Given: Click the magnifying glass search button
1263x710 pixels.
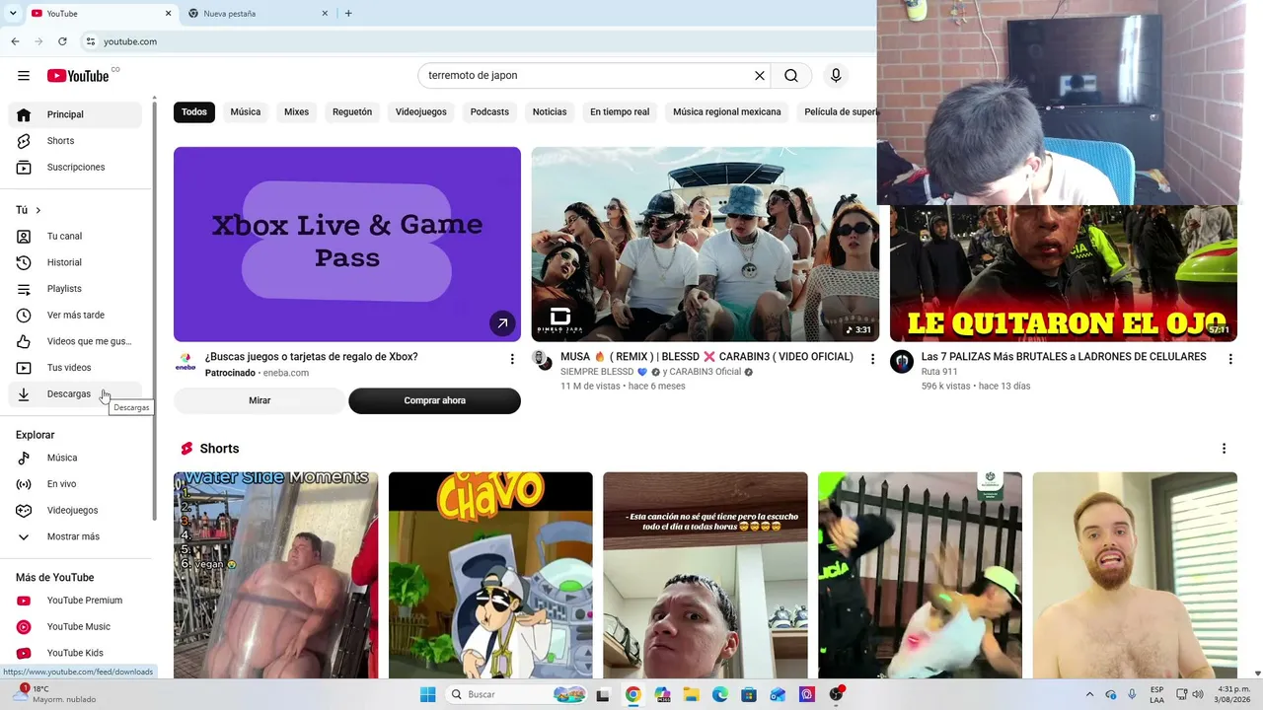Looking at the screenshot, I should [791, 76].
